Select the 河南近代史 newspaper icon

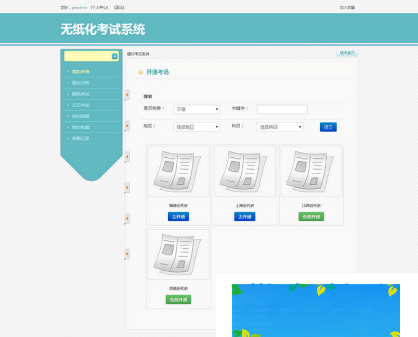pos(178,254)
